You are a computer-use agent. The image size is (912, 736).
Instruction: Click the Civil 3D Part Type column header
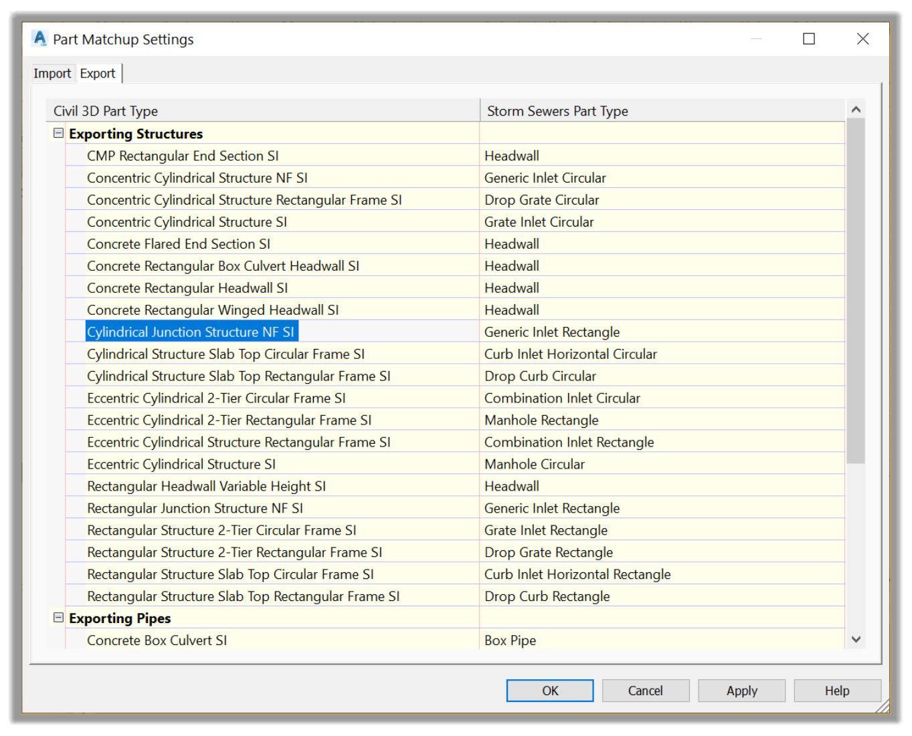(x=263, y=110)
